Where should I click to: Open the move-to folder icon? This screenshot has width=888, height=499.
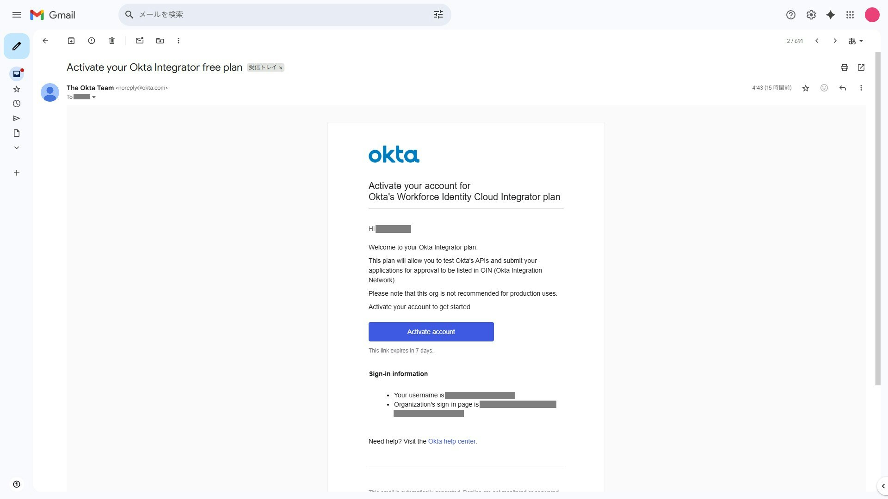coord(160,41)
